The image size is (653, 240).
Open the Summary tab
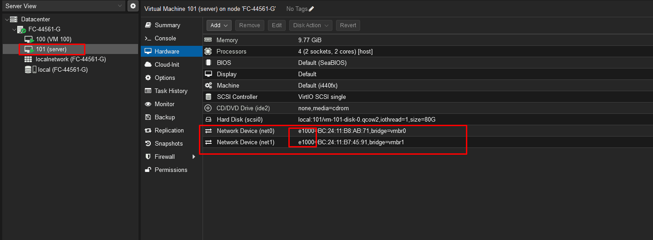pyautogui.click(x=172, y=25)
